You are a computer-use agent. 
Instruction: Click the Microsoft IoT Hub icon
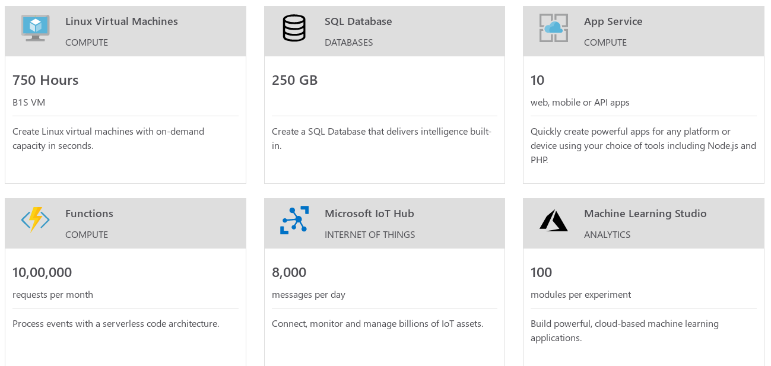(x=294, y=220)
